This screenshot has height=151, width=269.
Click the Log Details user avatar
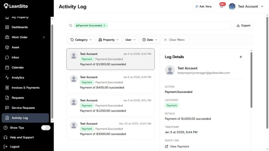coord(170,70)
